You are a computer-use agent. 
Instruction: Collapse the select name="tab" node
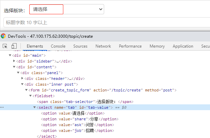pos(35,107)
